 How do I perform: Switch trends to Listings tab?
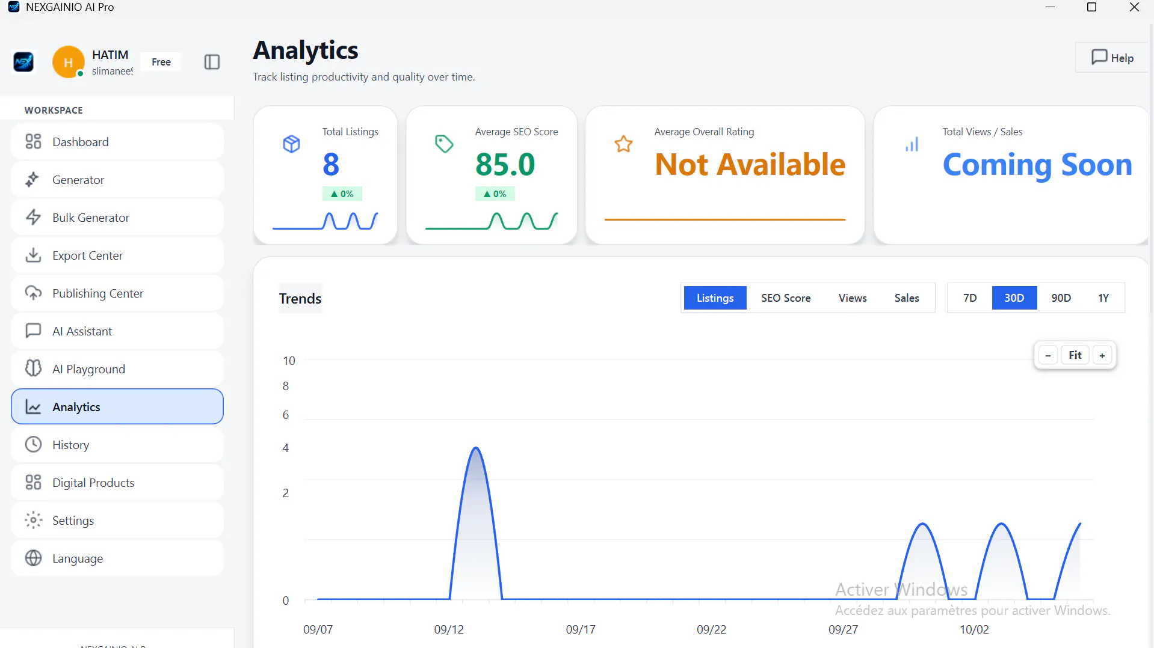click(x=715, y=298)
